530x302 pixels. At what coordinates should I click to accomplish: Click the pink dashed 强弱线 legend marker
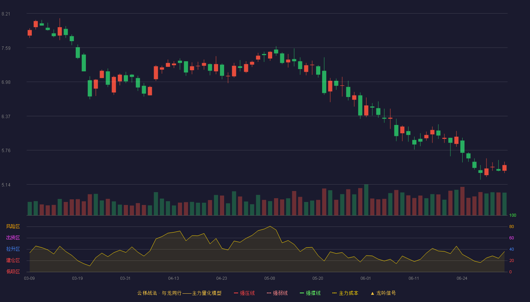pyautogui.click(x=269, y=293)
